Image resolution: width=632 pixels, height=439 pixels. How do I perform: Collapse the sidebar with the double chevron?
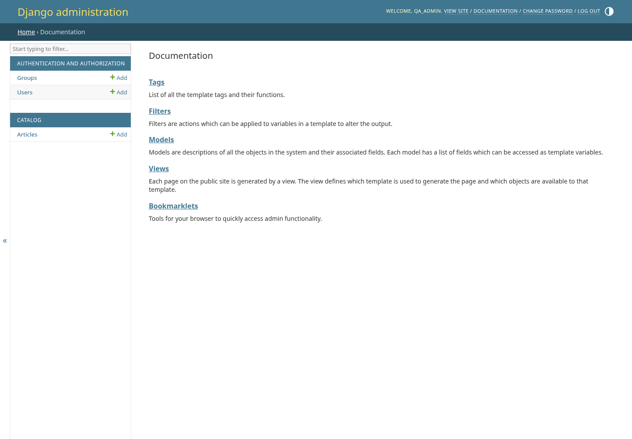coord(5,241)
